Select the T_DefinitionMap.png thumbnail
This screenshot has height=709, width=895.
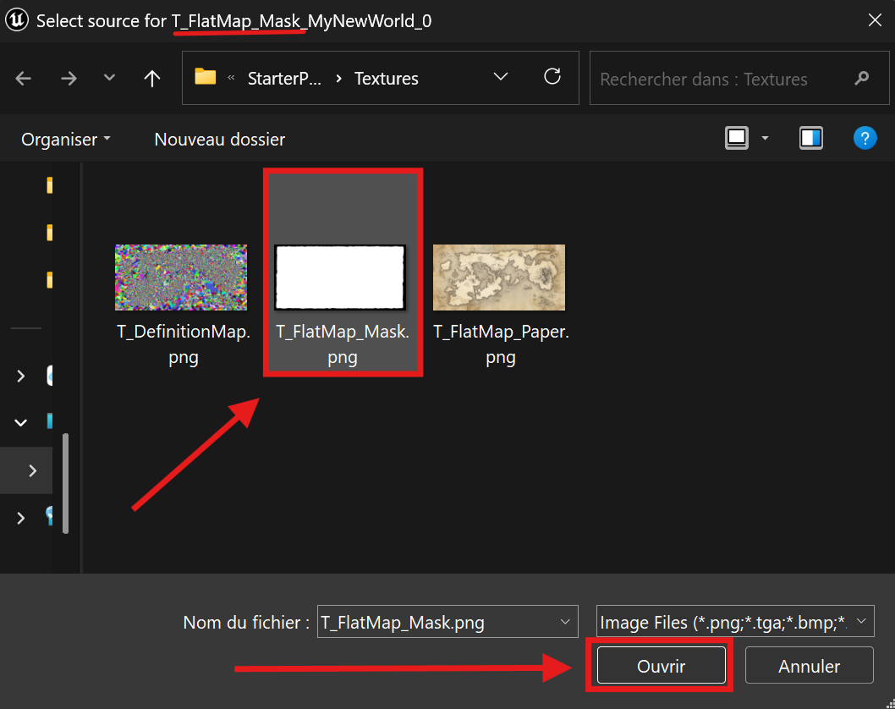click(x=181, y=278)
